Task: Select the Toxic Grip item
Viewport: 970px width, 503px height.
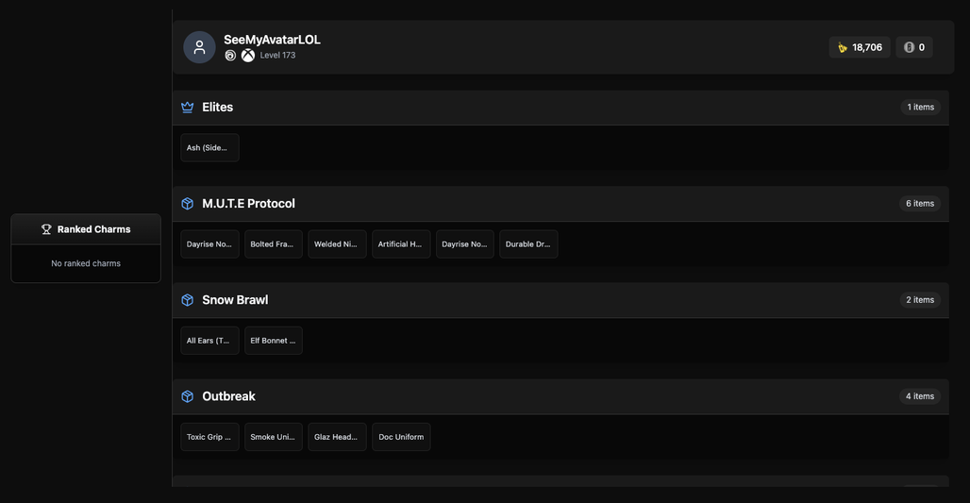Action: (209, 438)
